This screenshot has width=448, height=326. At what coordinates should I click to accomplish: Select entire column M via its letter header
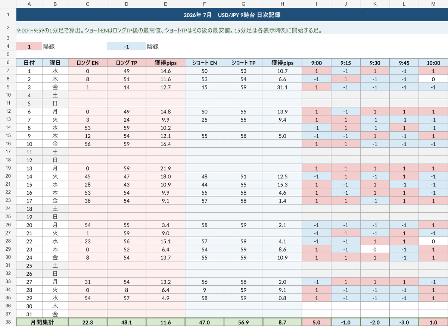(433, 4)
